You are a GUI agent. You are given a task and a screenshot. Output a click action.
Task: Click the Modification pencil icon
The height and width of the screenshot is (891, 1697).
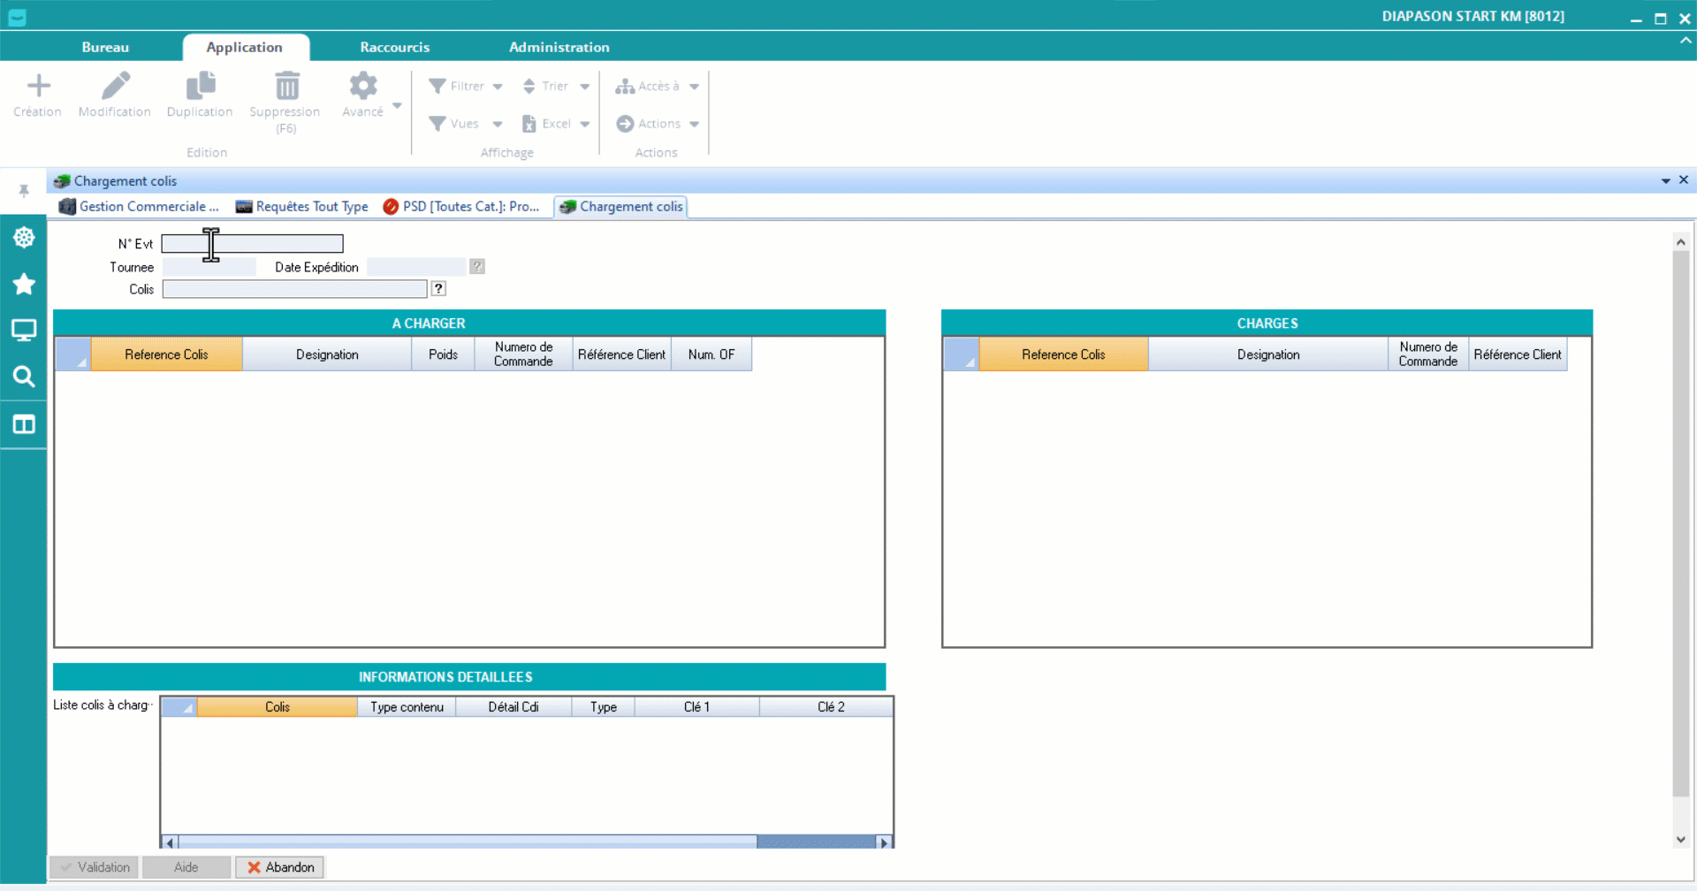point(115,87)
